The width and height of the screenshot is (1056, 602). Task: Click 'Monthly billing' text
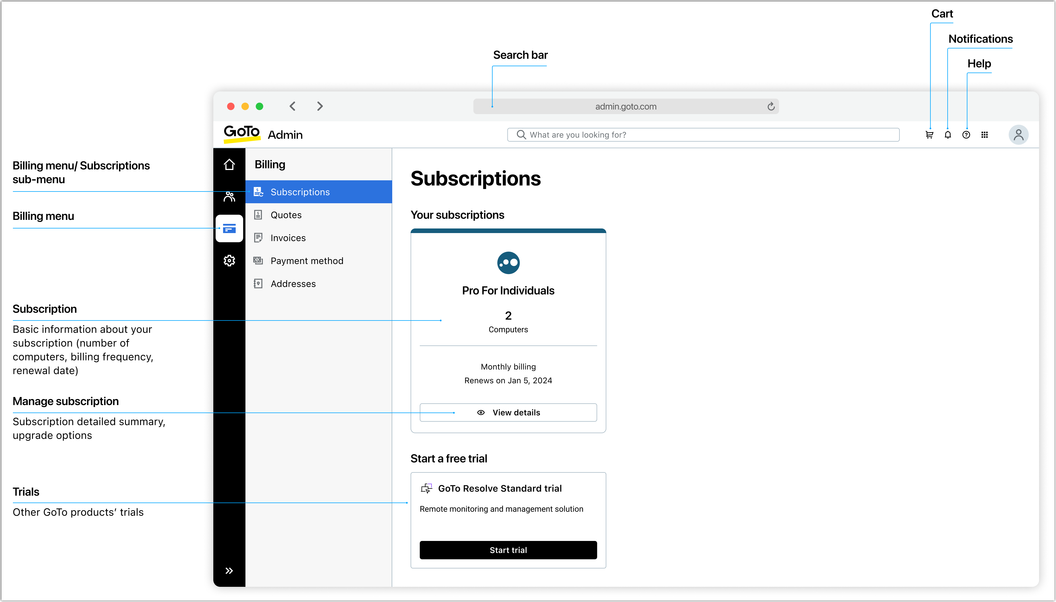(x=508, y=367)
